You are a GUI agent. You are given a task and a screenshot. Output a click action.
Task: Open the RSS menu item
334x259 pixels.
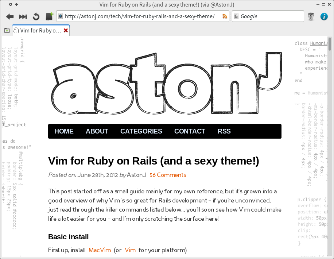(x=224, y=131)
